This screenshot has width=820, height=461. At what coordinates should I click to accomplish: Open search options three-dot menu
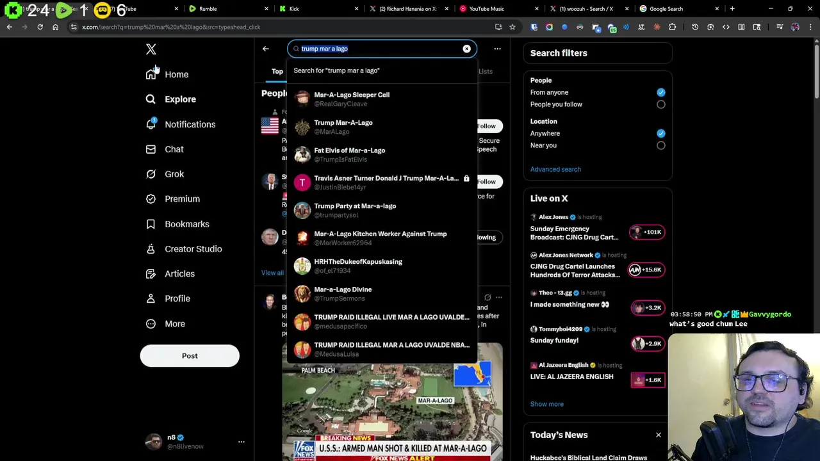tap(497, 49)
